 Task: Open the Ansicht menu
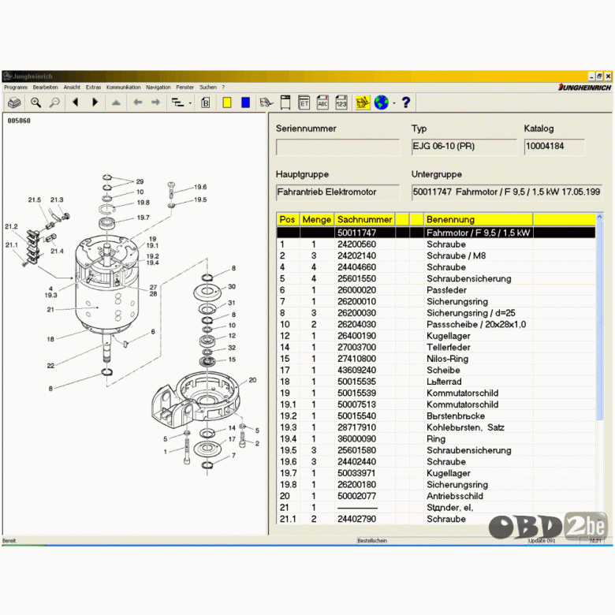(72, 88)
